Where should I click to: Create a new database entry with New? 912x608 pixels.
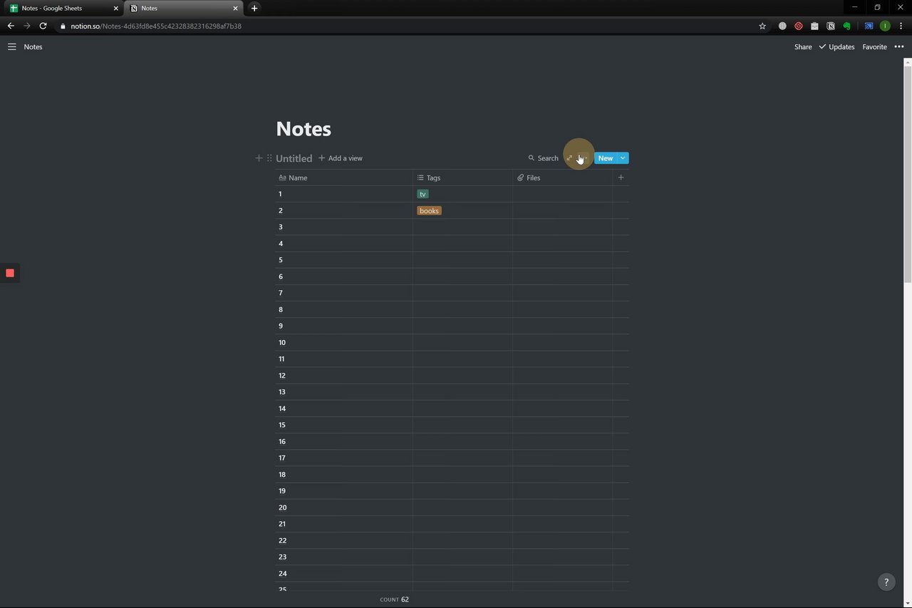point(605,158)
